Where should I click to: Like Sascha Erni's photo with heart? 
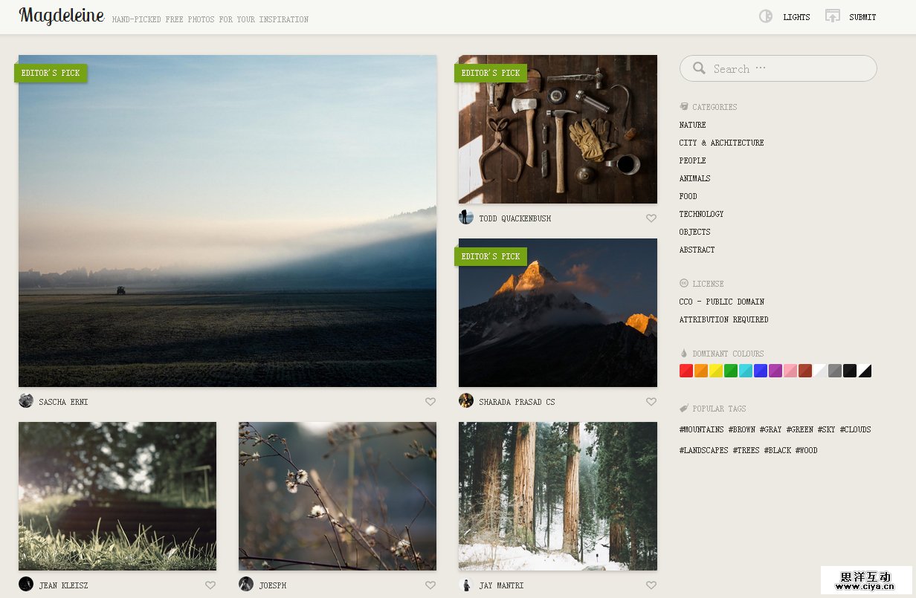click(x=430, y=402)
